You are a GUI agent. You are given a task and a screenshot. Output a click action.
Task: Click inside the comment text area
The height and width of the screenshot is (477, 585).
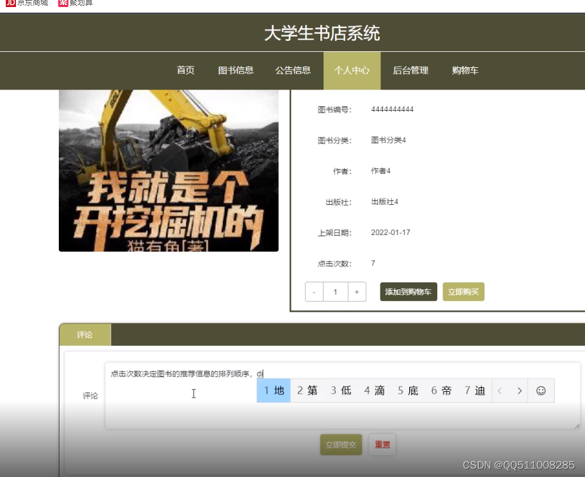(343, 396)
